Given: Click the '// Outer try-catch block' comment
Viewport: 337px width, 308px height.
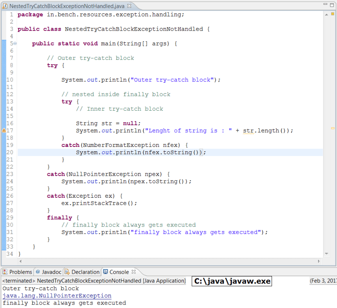Looking at the screenshot, I should pyautogui.click(x=91, y=58).
